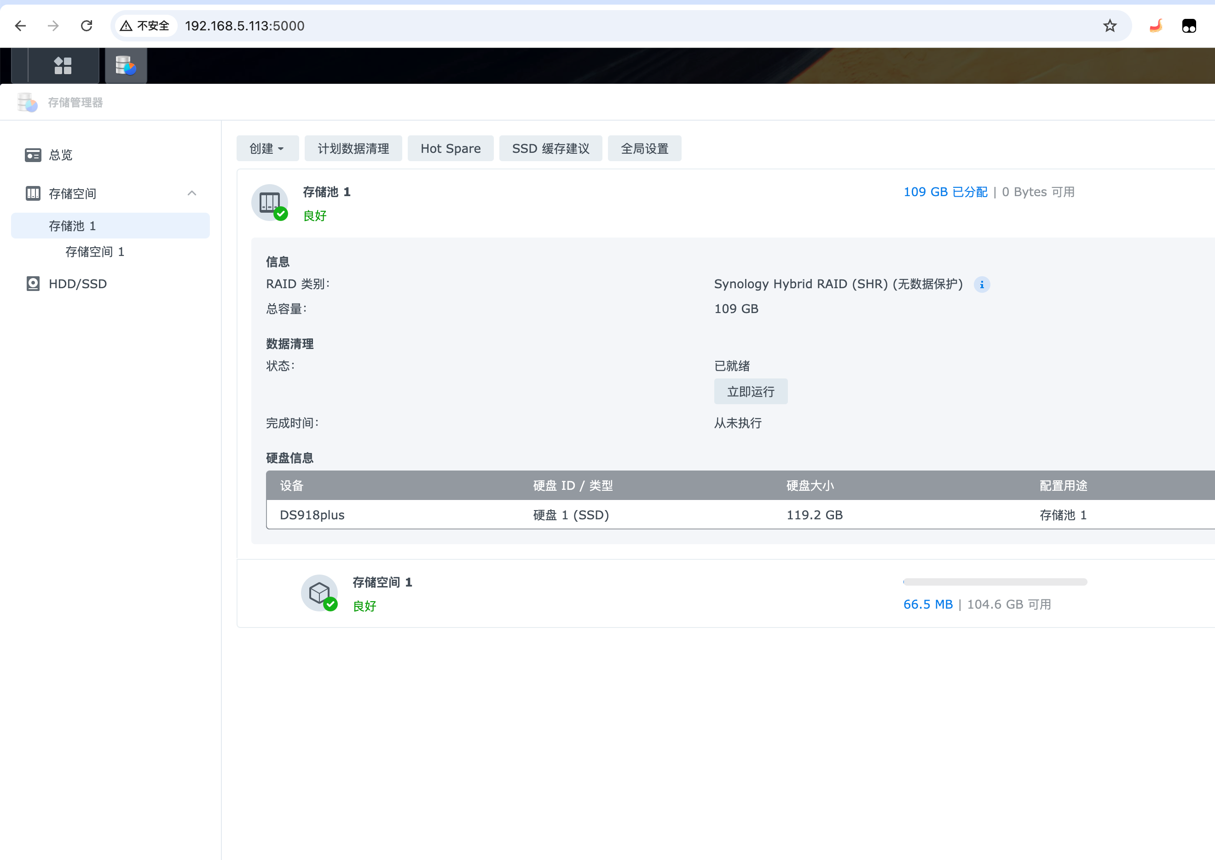Select 存储空间 1 in the sidebar
This screenshot has width=1215, height=860.
tap(95, 251)
